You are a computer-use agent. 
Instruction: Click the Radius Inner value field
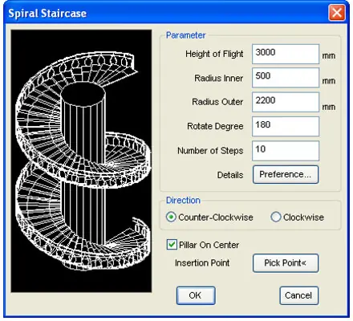(x=286, y=78)
